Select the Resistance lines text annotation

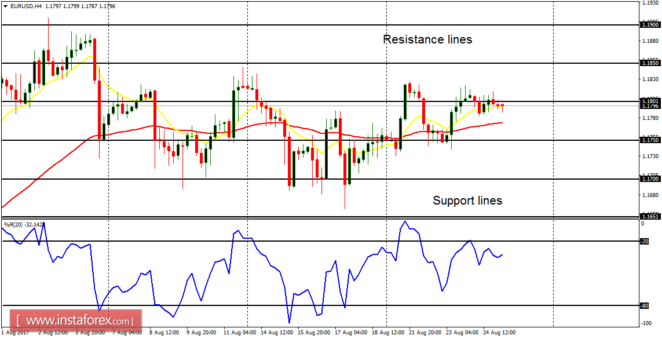[x=429, y=40]
